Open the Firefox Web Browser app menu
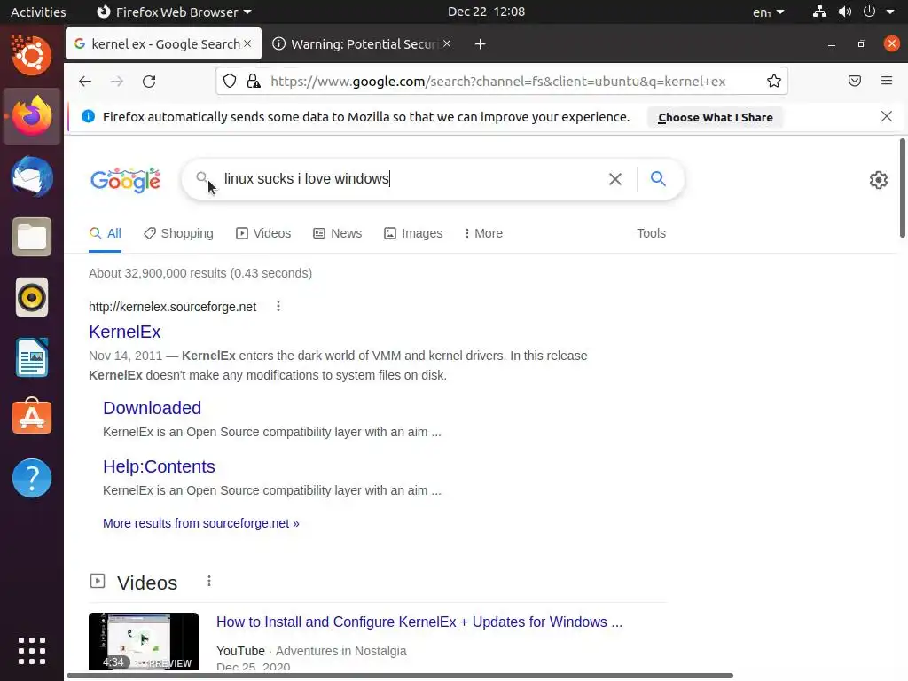The width and height of the screenshot is (908, 681). tap(174, 12)
